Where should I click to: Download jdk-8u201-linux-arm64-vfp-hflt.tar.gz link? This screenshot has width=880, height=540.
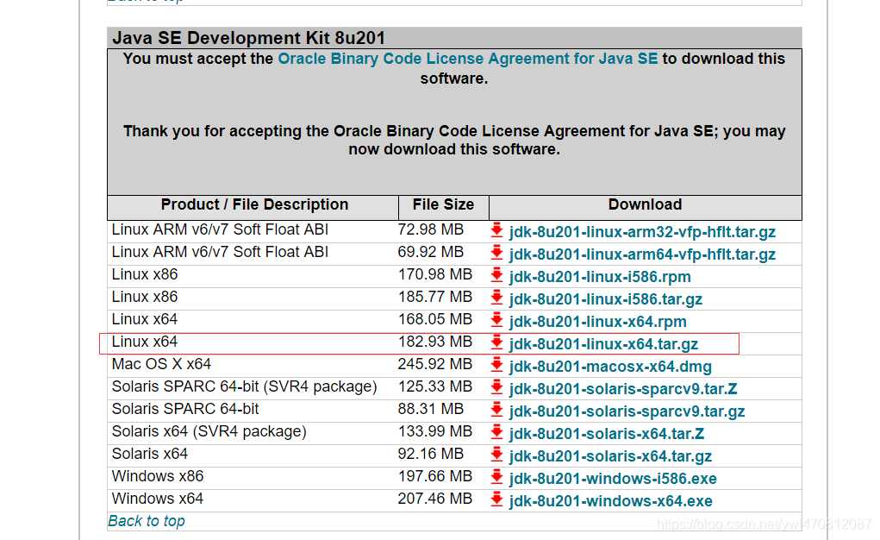(x=642, y=254)
